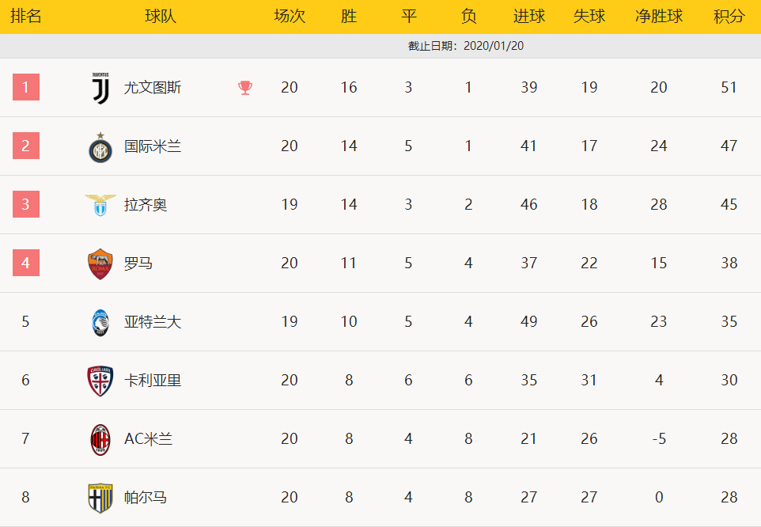
Task: Click the red rank 4 badge
Action: point(26,263)
